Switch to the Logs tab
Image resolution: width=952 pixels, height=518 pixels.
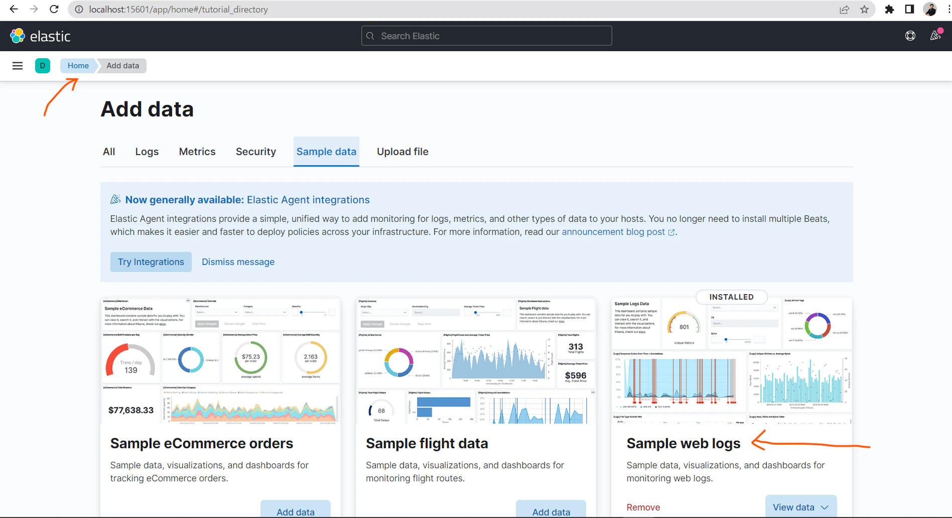pos(147,152)
